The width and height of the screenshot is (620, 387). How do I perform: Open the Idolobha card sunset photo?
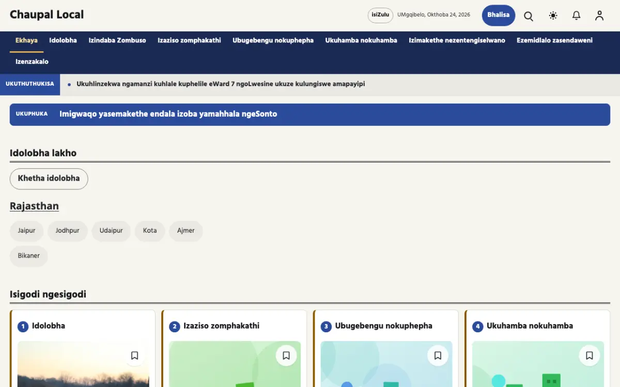[83, 364]
